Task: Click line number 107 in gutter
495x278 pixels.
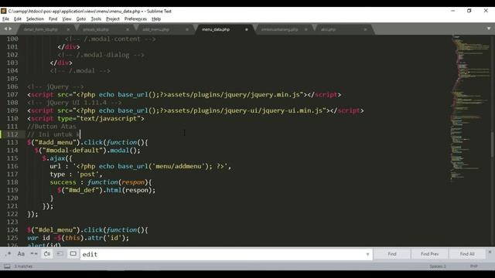Action: [12, 94]
